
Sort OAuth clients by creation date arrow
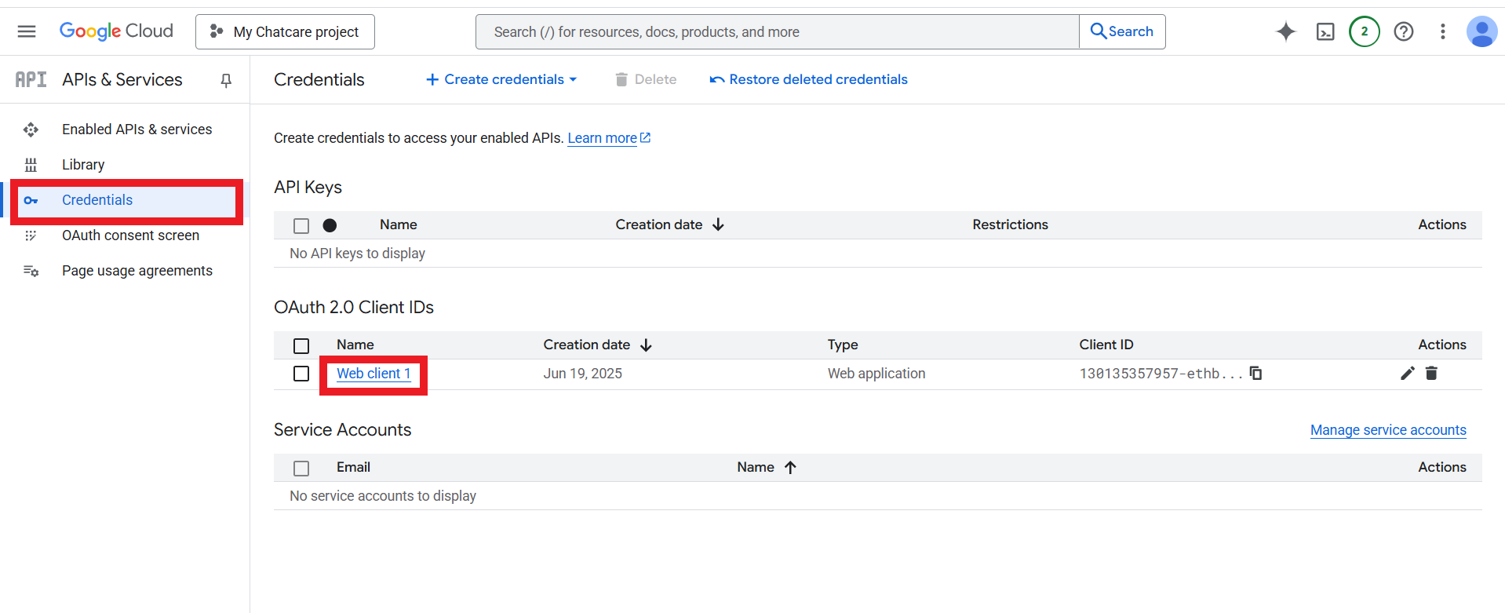[x=646, y=345]
